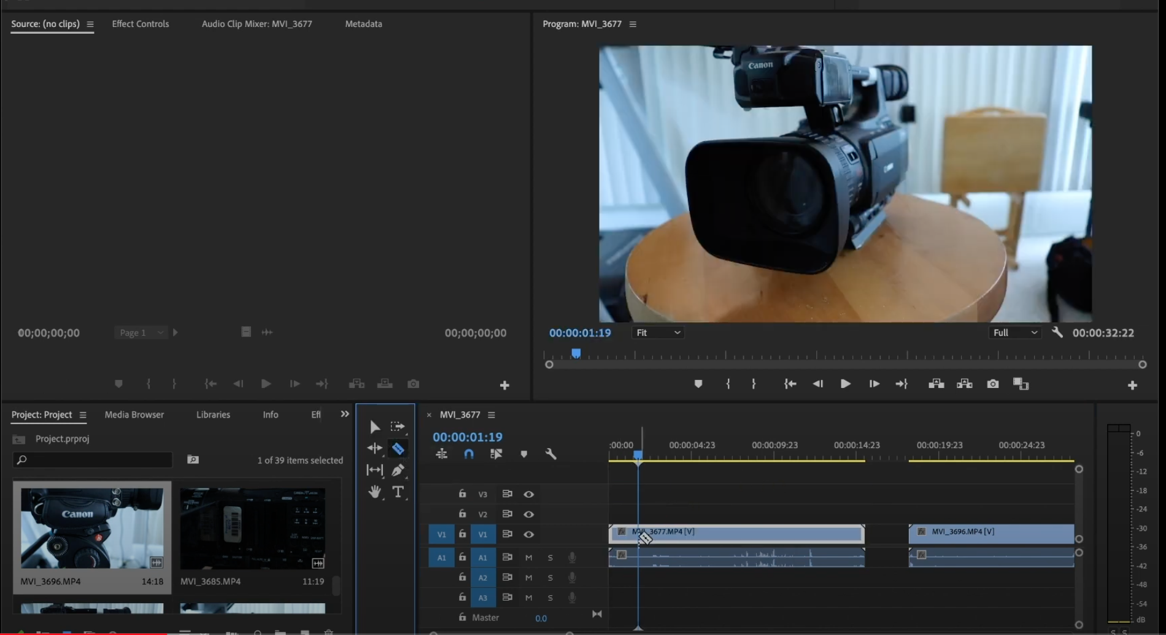
Task: Select the Selection tool arrow
Action: click(x=374, y=427)
